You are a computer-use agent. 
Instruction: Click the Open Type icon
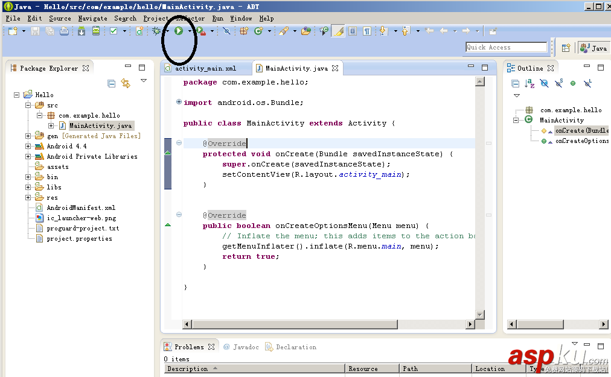pyautogui.click(x=306, y=31)
